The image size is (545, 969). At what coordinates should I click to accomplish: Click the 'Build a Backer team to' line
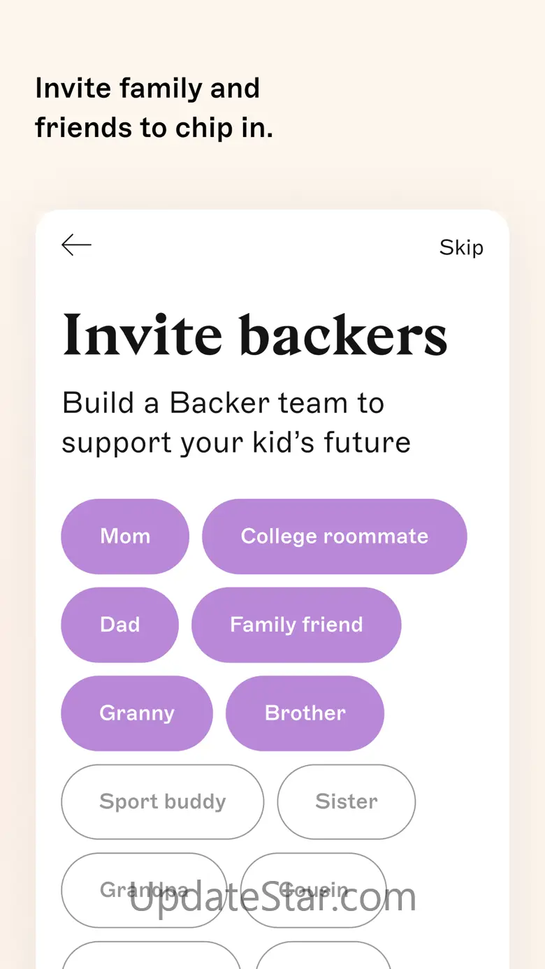(223, 403)
